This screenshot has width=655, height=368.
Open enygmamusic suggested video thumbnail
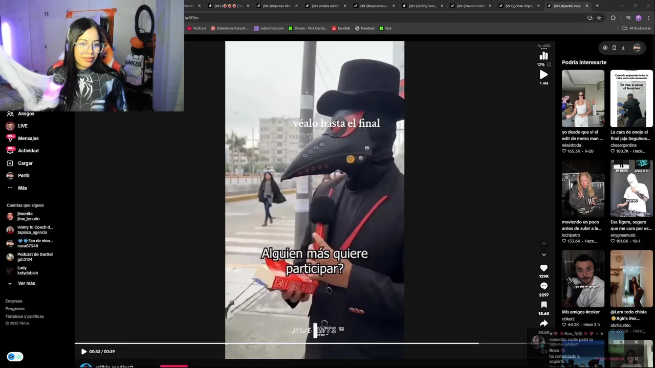[x=631, y=189]
